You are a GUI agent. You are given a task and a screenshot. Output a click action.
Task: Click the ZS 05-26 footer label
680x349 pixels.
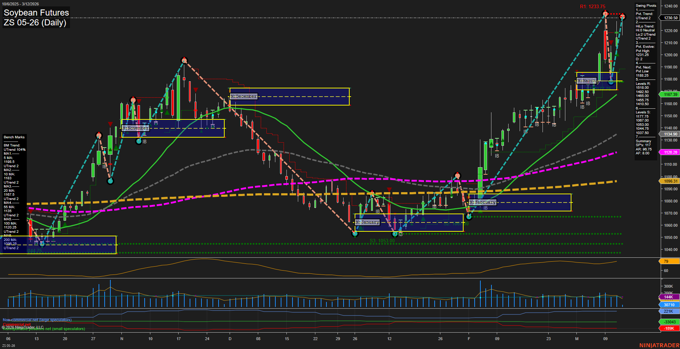click(x=9, y=346)
